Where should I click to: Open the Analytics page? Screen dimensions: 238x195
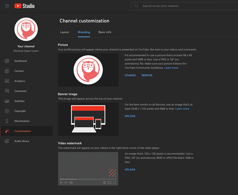pyautogui.click(x=19, y=81)
